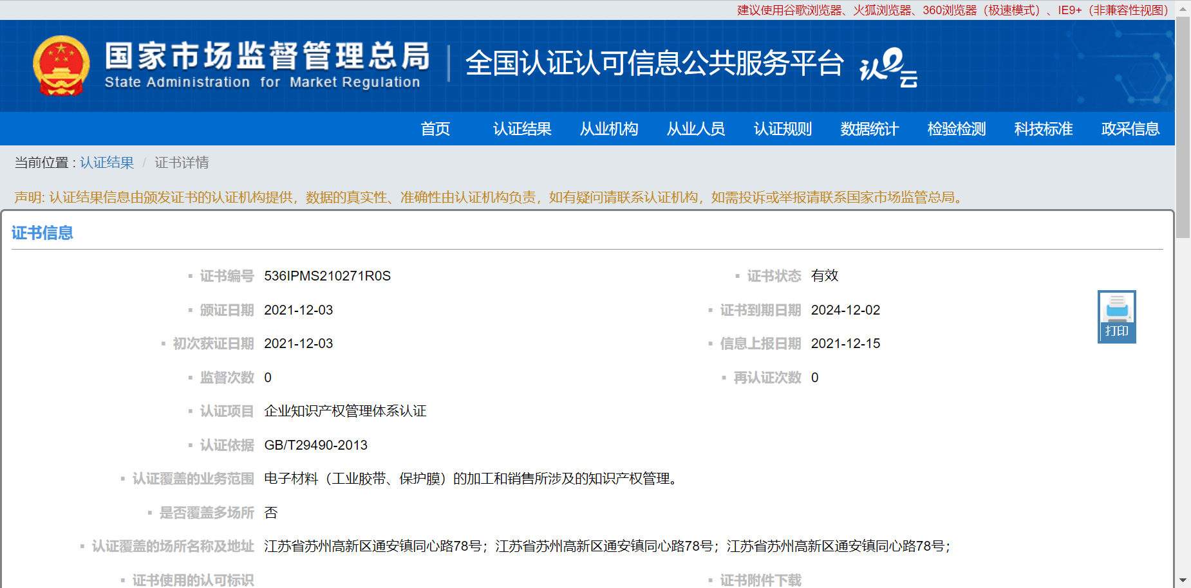The height and width of the screenshot is (588, 1191).
Task: Open the 认证结果 navigation menu
Action: 522,129
